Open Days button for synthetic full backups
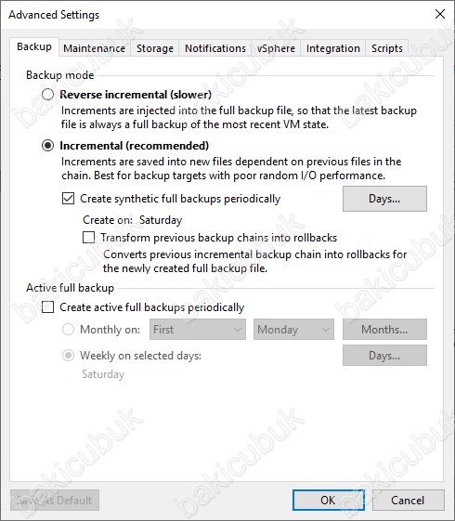This screenshot has width=455, height=521. click(x=384, y=199)
